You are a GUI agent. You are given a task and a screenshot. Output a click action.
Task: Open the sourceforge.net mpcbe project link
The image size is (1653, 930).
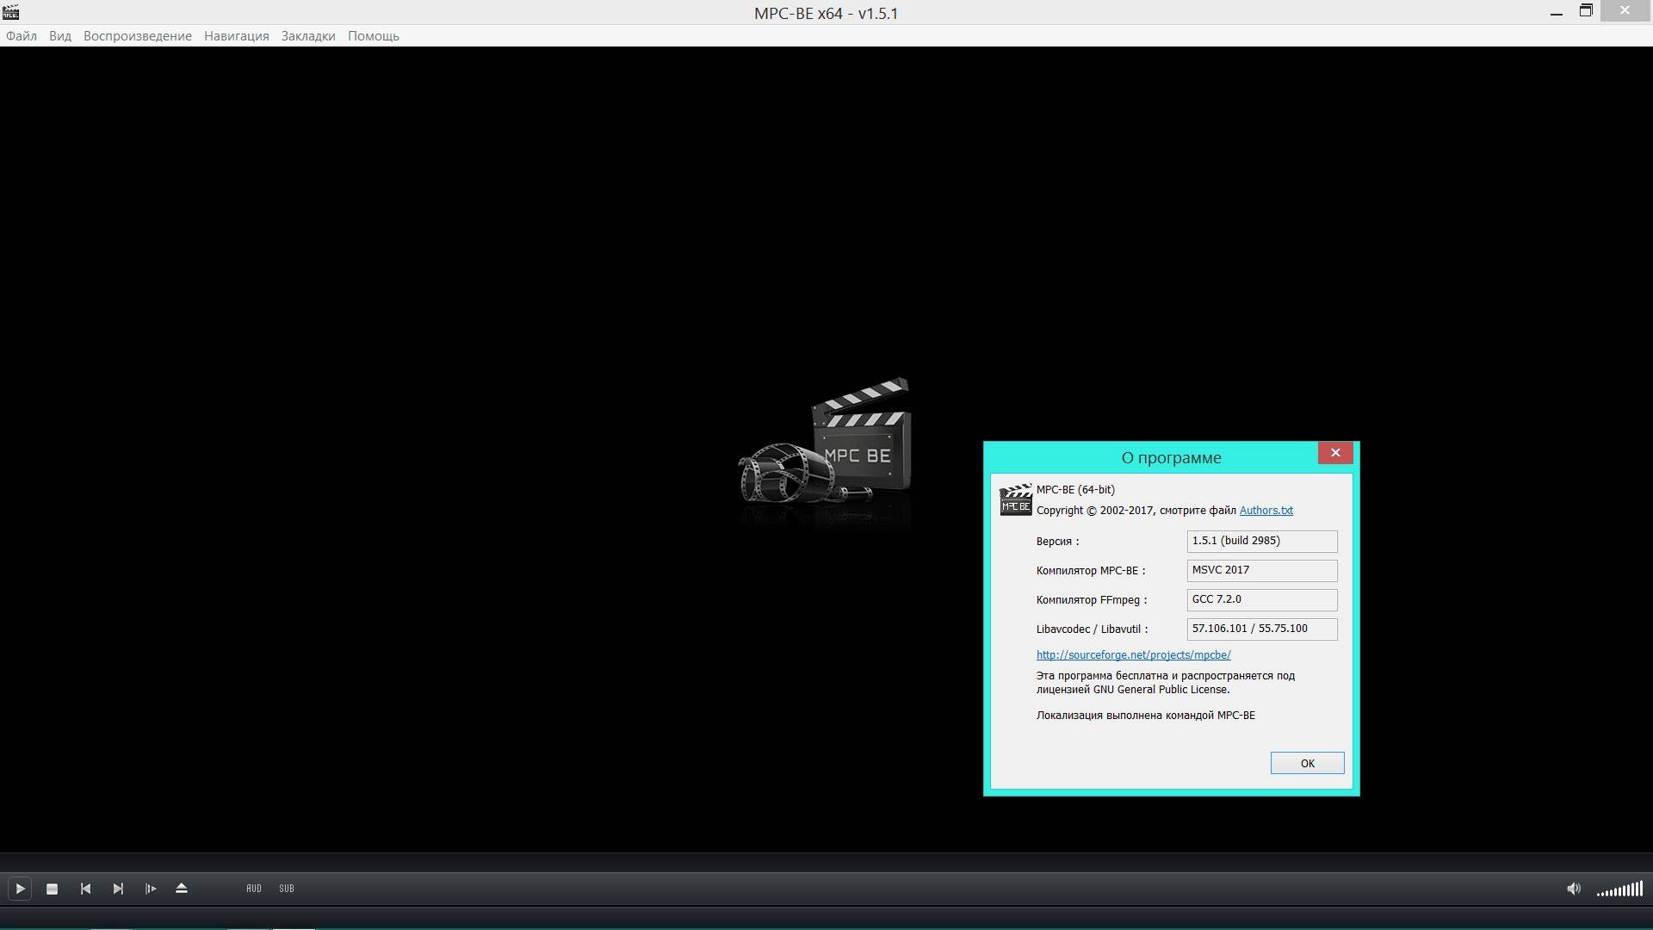point(1133,654)
